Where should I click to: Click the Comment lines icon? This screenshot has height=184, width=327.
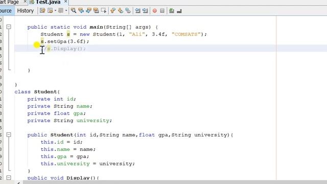pos(172,11)
